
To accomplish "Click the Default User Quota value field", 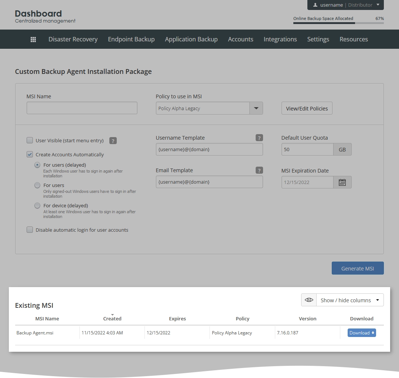I will click(x=307, y=149).
